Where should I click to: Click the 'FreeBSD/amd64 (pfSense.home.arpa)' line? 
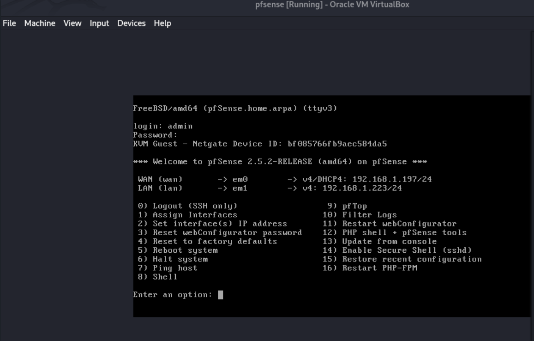(235, 109)
